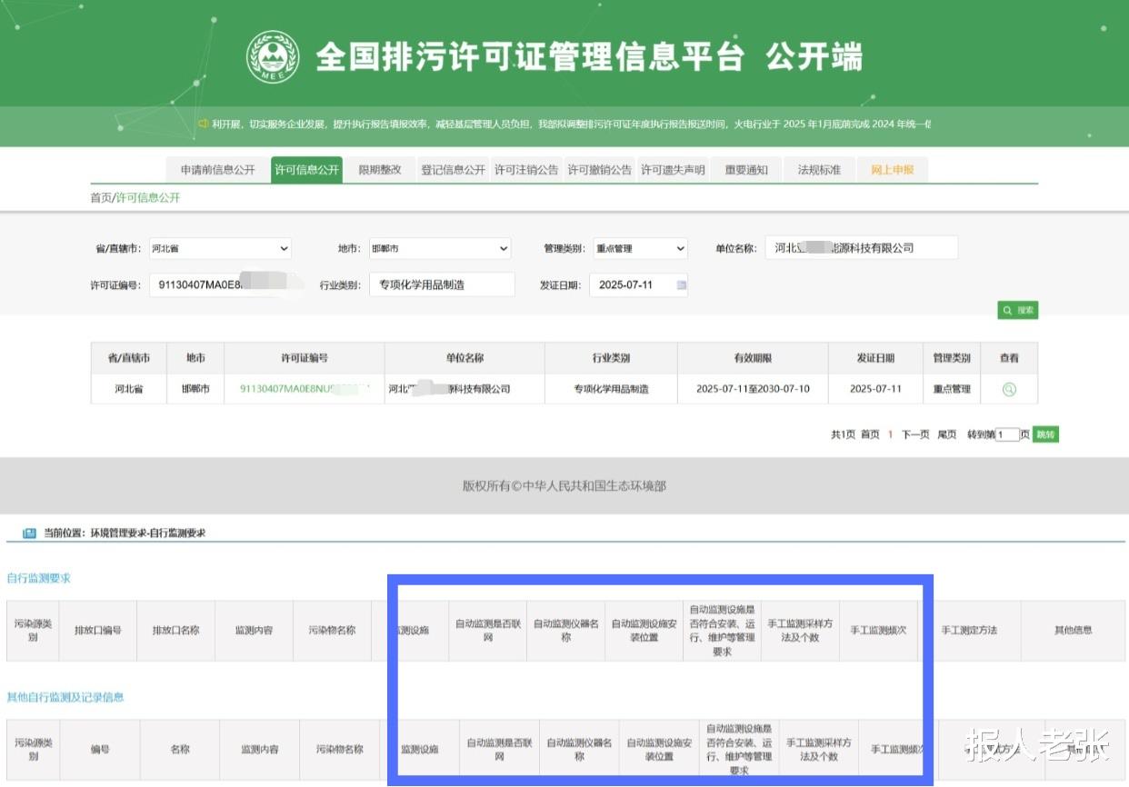Click the 有效期限 cell 2025-07-11至2030-07-10

pyautogui.click(x=753, y=389)
